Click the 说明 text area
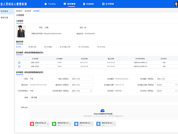 click(x=104, y=99)
